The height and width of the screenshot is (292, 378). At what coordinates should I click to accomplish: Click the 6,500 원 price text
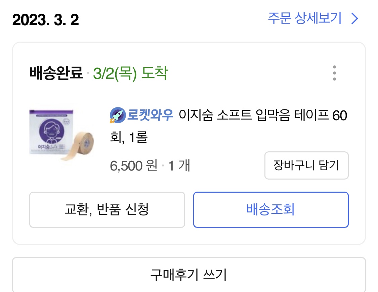134,166
